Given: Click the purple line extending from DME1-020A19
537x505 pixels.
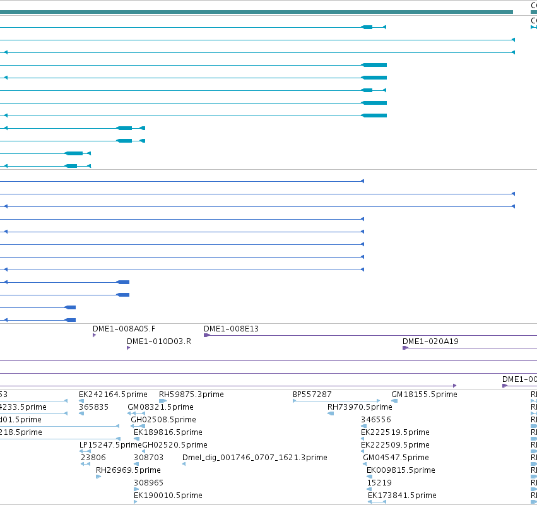Looking at the screenshot, I should 469,348.
